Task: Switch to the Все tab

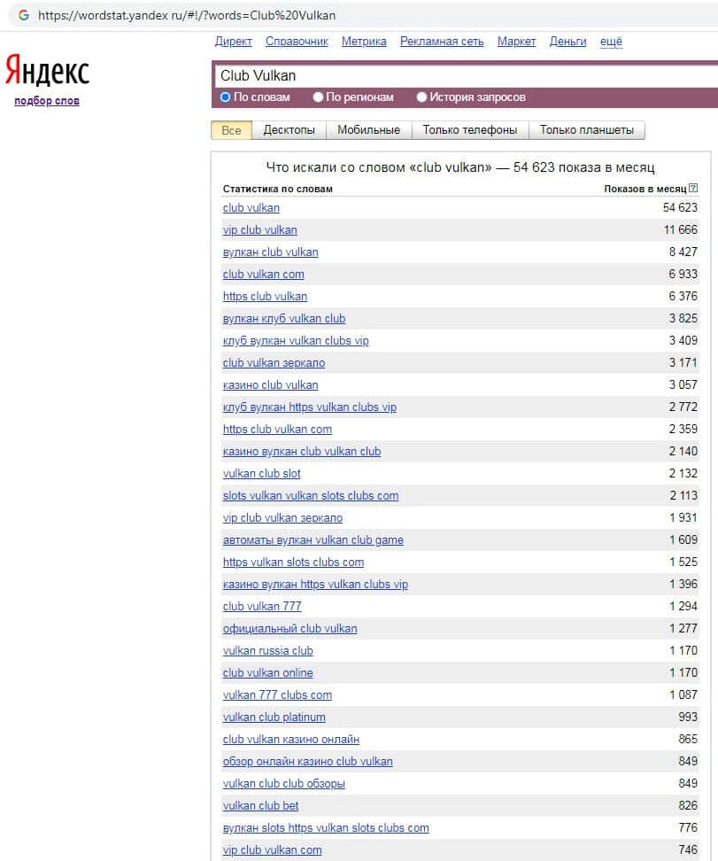Action: [231, 130]
